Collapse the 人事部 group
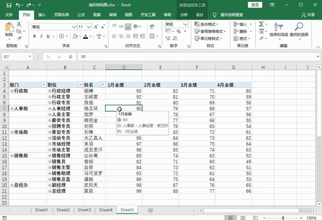The image size is (322, 220). (x=12, y=108)
